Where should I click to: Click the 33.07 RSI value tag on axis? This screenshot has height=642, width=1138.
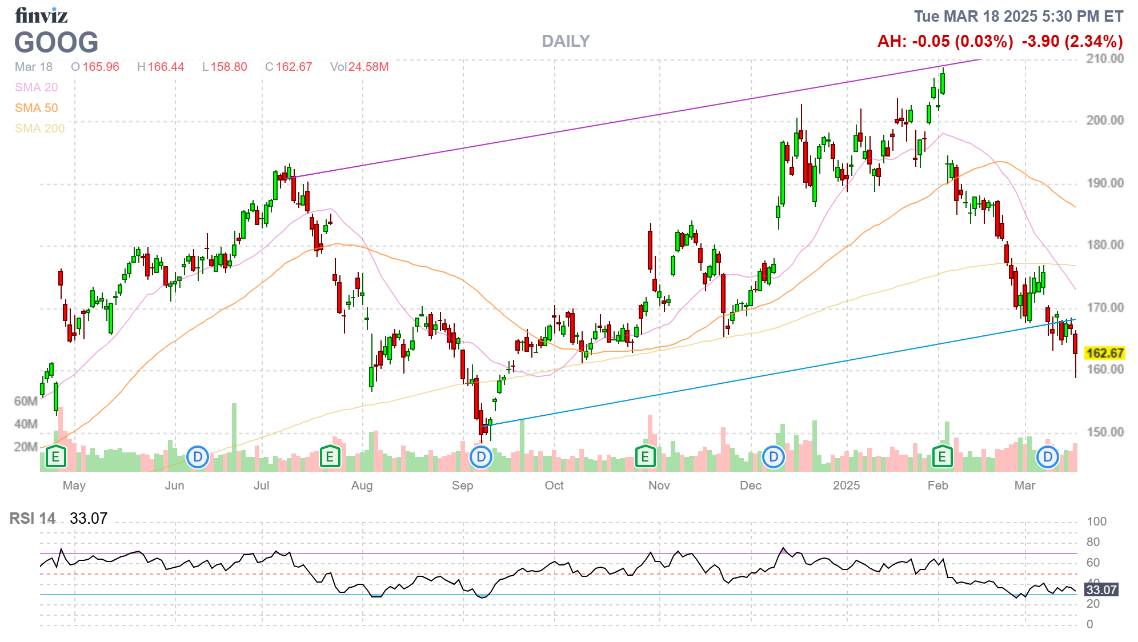[x=1101, y=590]
